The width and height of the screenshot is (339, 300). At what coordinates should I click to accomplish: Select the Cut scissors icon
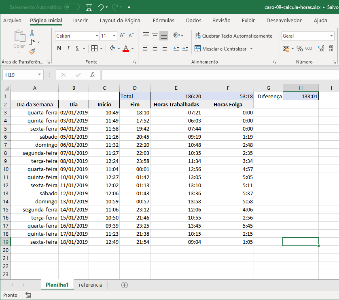pos(32,33)
